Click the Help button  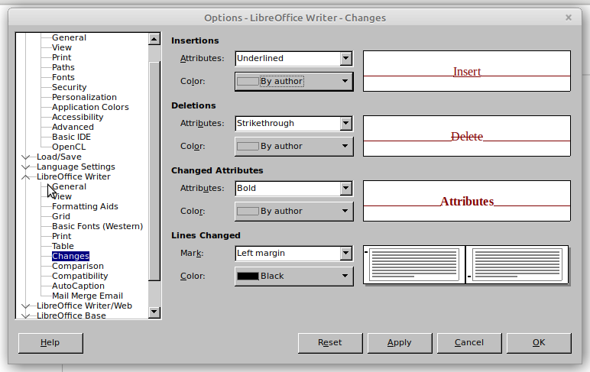point(50,343)
